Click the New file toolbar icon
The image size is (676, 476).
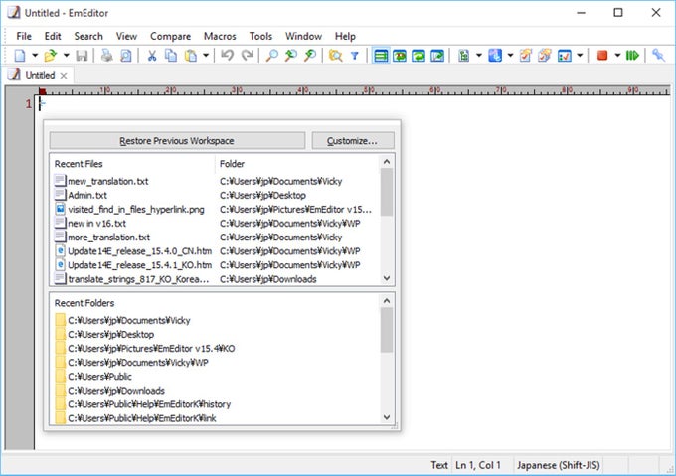(20, 55)
